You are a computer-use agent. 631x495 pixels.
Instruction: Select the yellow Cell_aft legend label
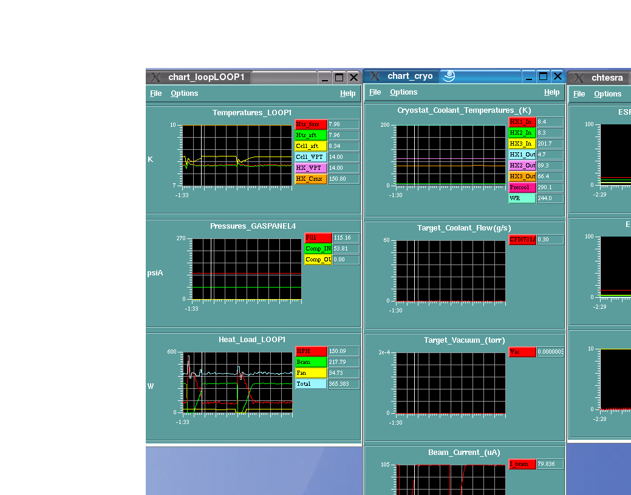(311, 146)
